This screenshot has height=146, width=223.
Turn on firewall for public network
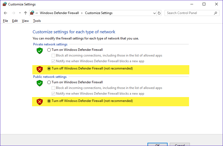pyautogui.click(x=49, y=82)
